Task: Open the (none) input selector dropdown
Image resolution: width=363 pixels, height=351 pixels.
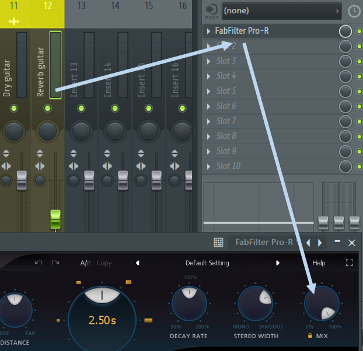Action: click(281, 11)
